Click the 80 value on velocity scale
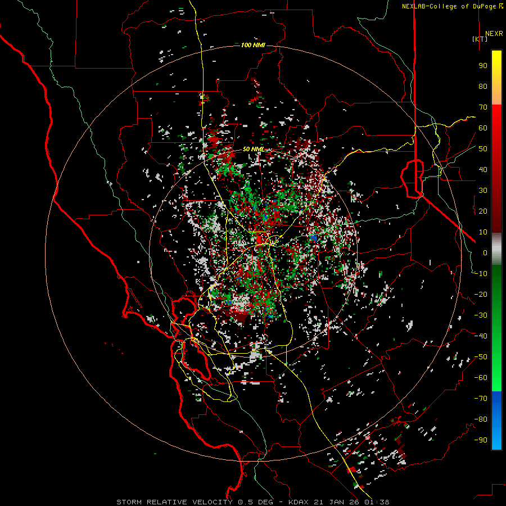This screenshot has height=506, width=506. point(483,86)
